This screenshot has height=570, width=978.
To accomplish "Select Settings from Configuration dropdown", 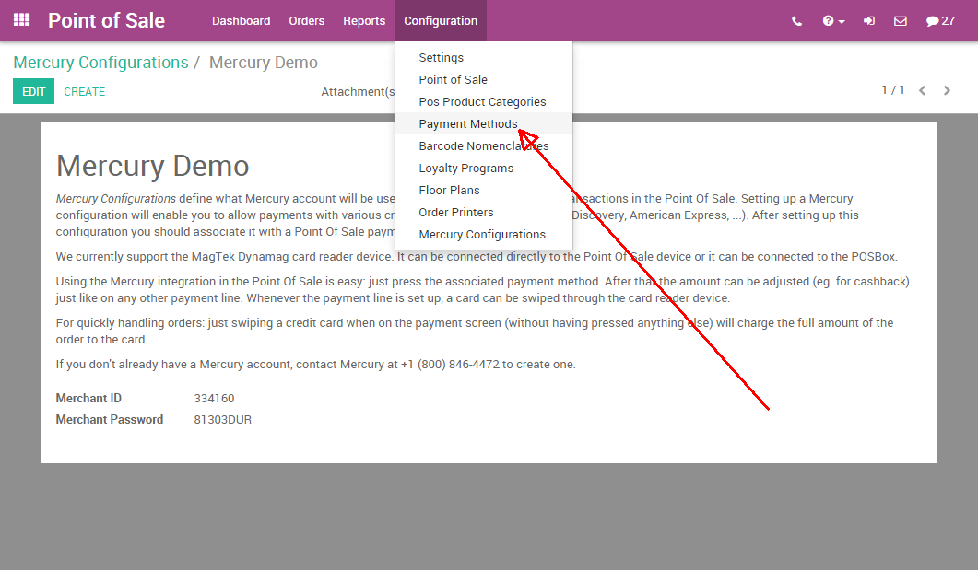I will coord(483,57).
